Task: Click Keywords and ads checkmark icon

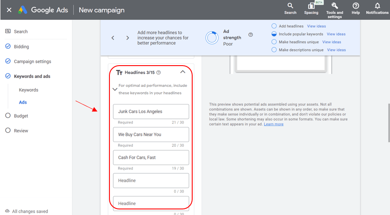Action: 8,76
